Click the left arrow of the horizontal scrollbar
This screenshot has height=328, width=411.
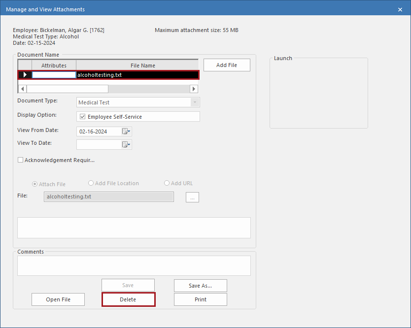click(22, 89)
